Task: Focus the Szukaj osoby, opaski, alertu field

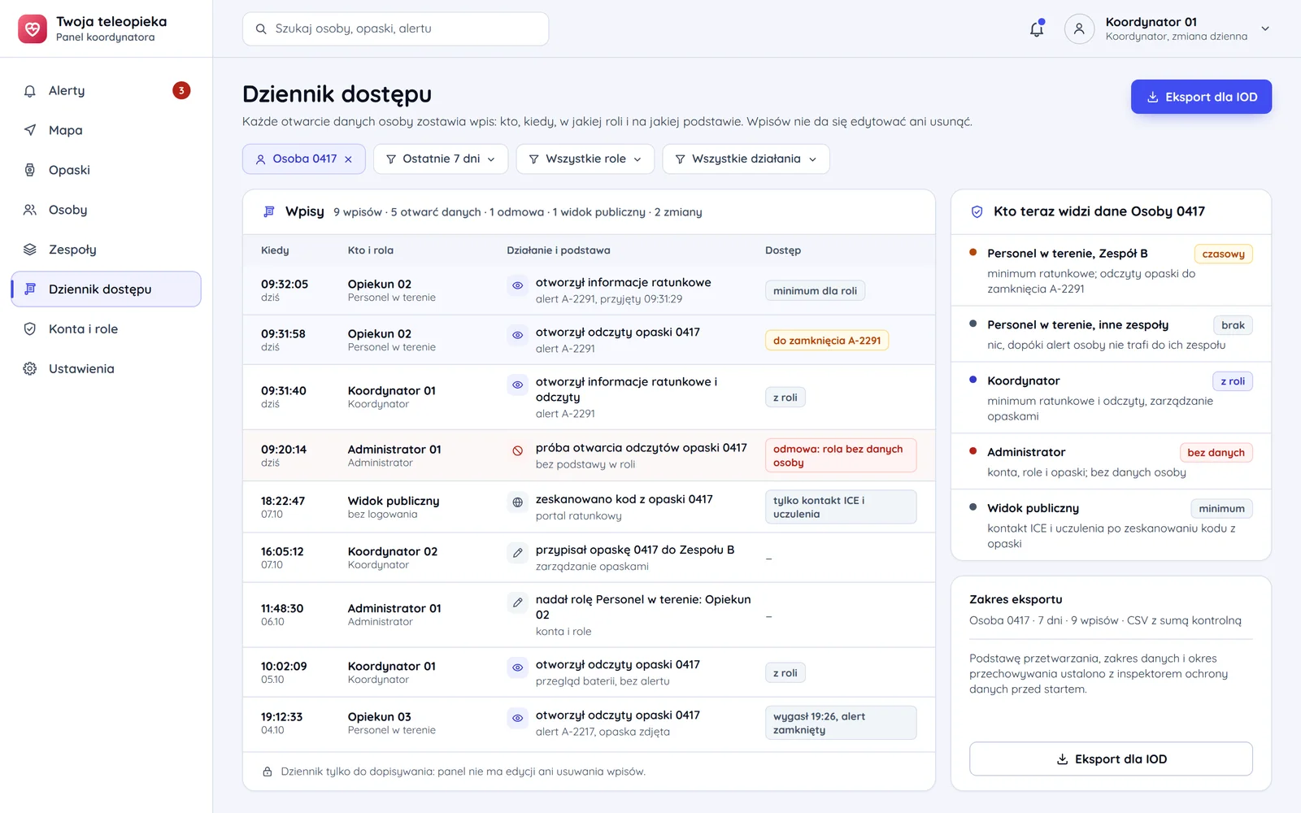Action: click(395, 28)
